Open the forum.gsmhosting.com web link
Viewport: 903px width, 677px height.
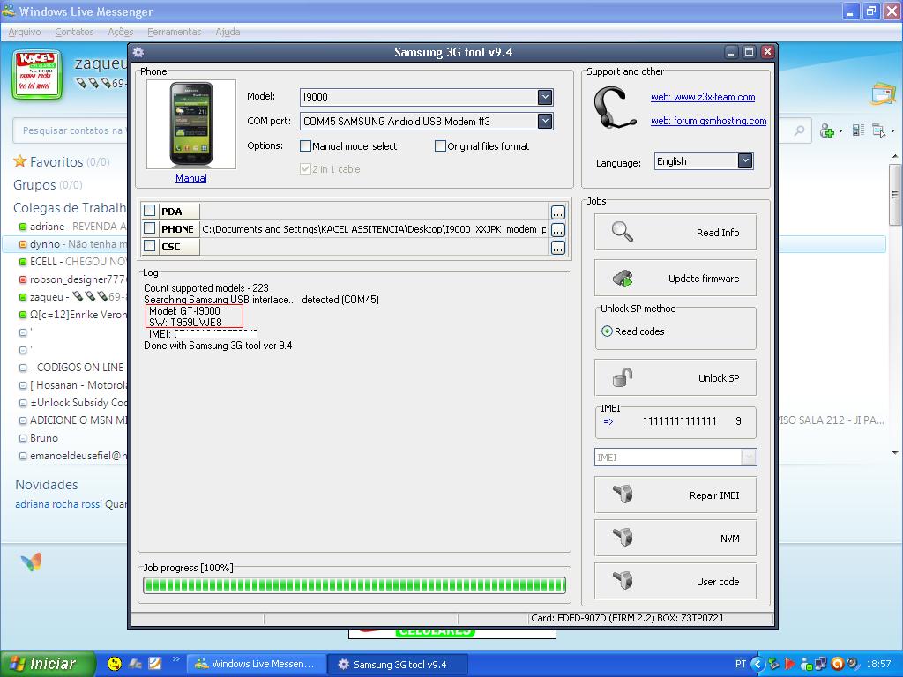708,121
